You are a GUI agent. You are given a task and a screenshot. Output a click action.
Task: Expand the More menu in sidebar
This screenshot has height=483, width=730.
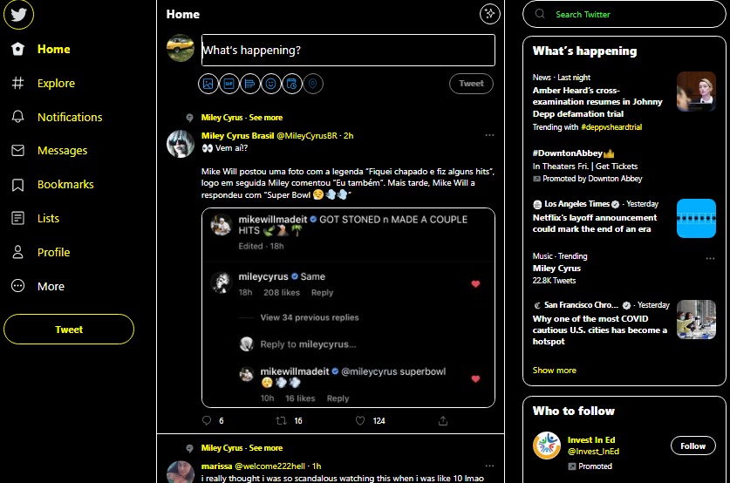click(x=38, y=286)
